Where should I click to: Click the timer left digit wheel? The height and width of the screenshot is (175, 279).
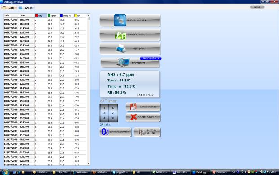tap(104, 113)
